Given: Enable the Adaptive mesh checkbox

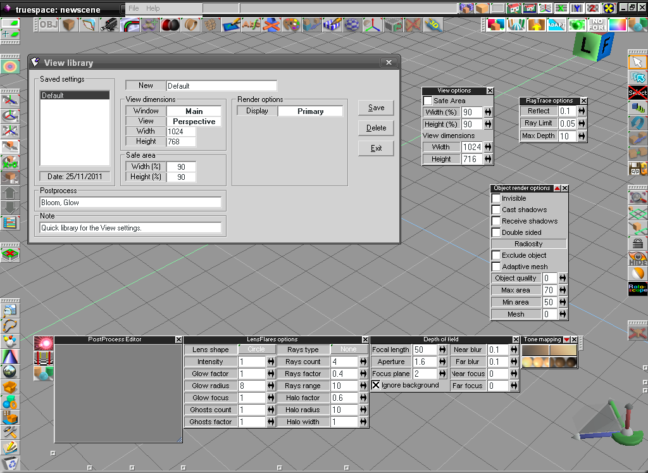Looking at the screenshot, I should [496, 267].
